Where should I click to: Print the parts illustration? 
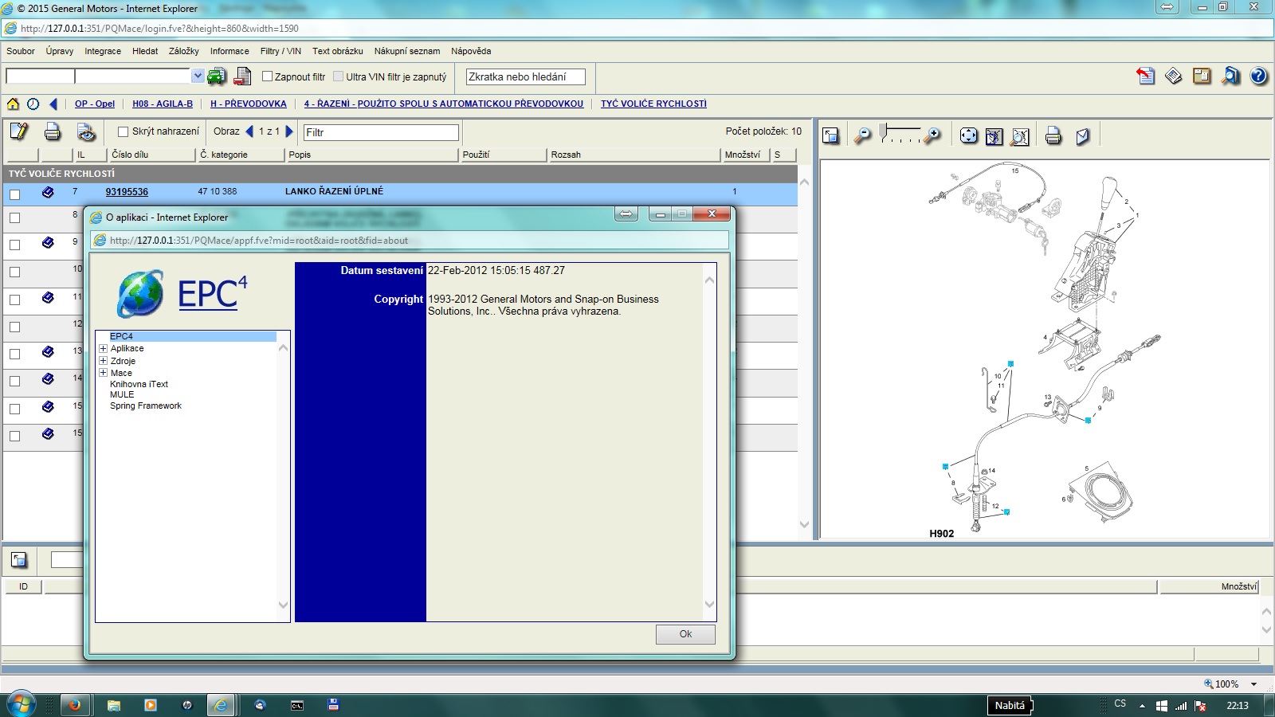tap(1053, 136)
